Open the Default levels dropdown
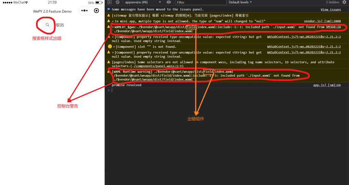The width and height of the screenshot is (349, 185). pos(240,2)
